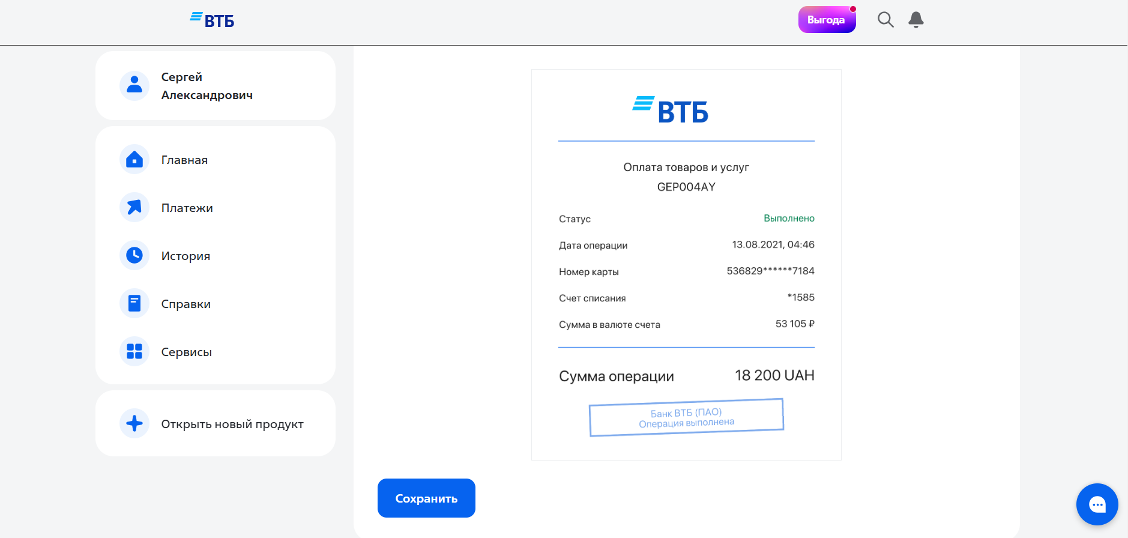Click the Сумма в валюте счета label

609,325
